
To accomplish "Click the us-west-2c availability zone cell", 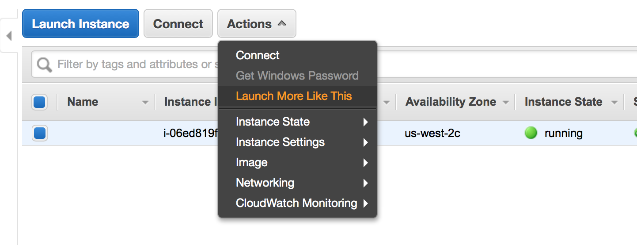I will point(432,133).
